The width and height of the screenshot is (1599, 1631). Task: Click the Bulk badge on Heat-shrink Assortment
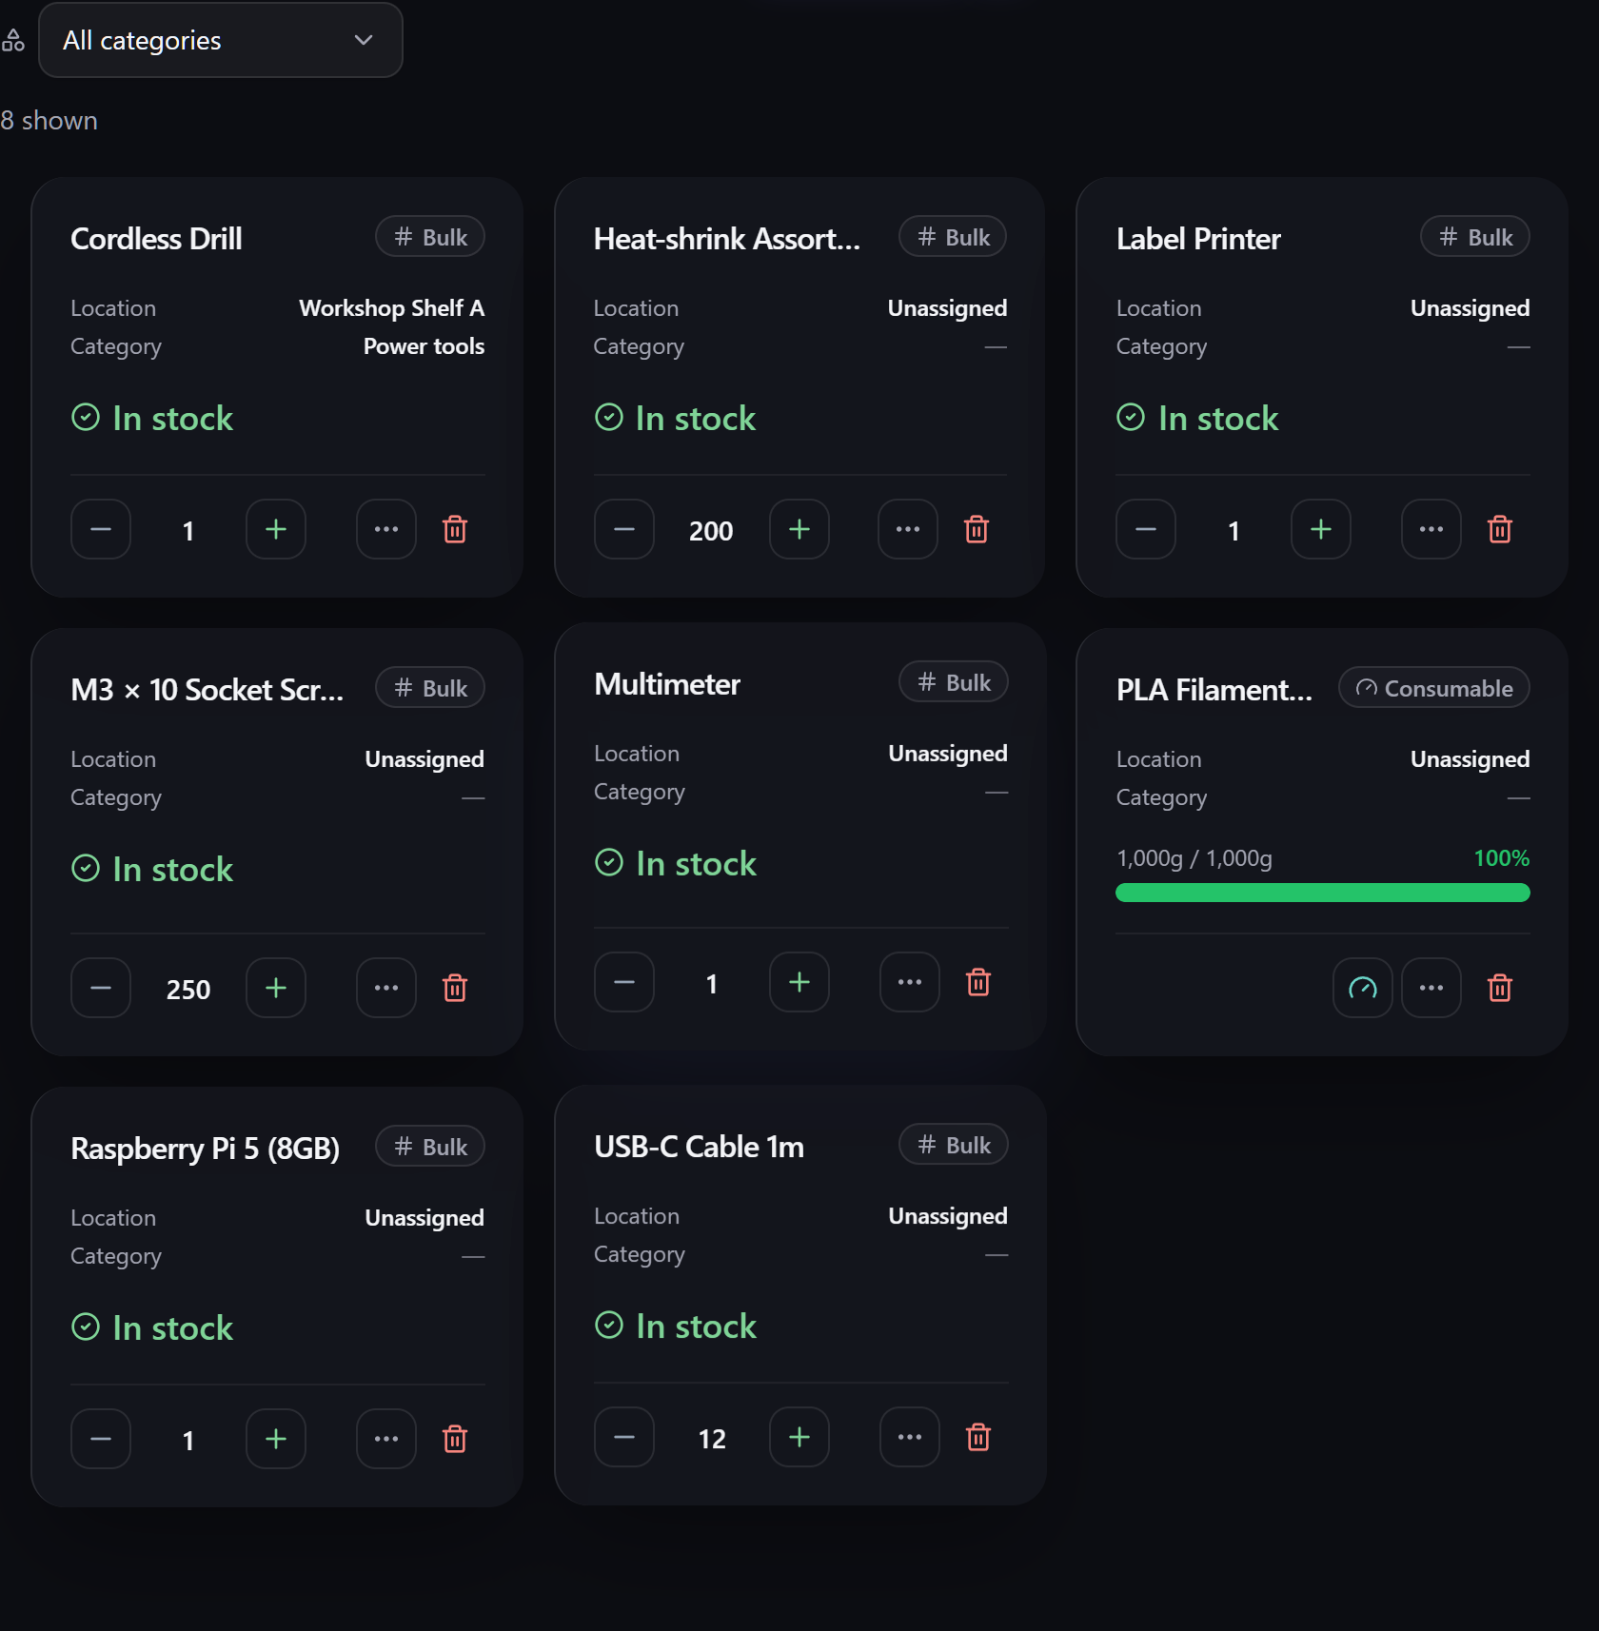click(953, 237)
